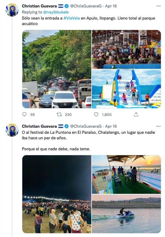Click the Apr 16 timestamp on second tweet

pos(111,126)
